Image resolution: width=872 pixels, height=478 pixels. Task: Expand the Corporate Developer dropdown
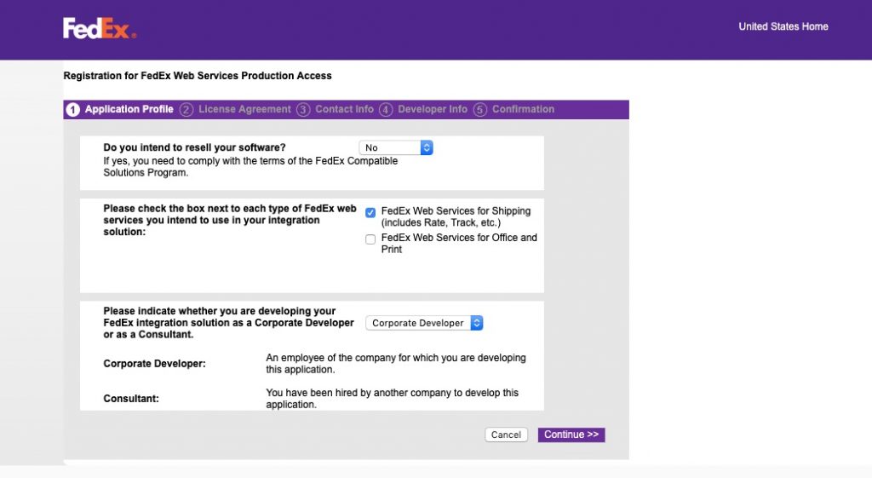(424, 323)
